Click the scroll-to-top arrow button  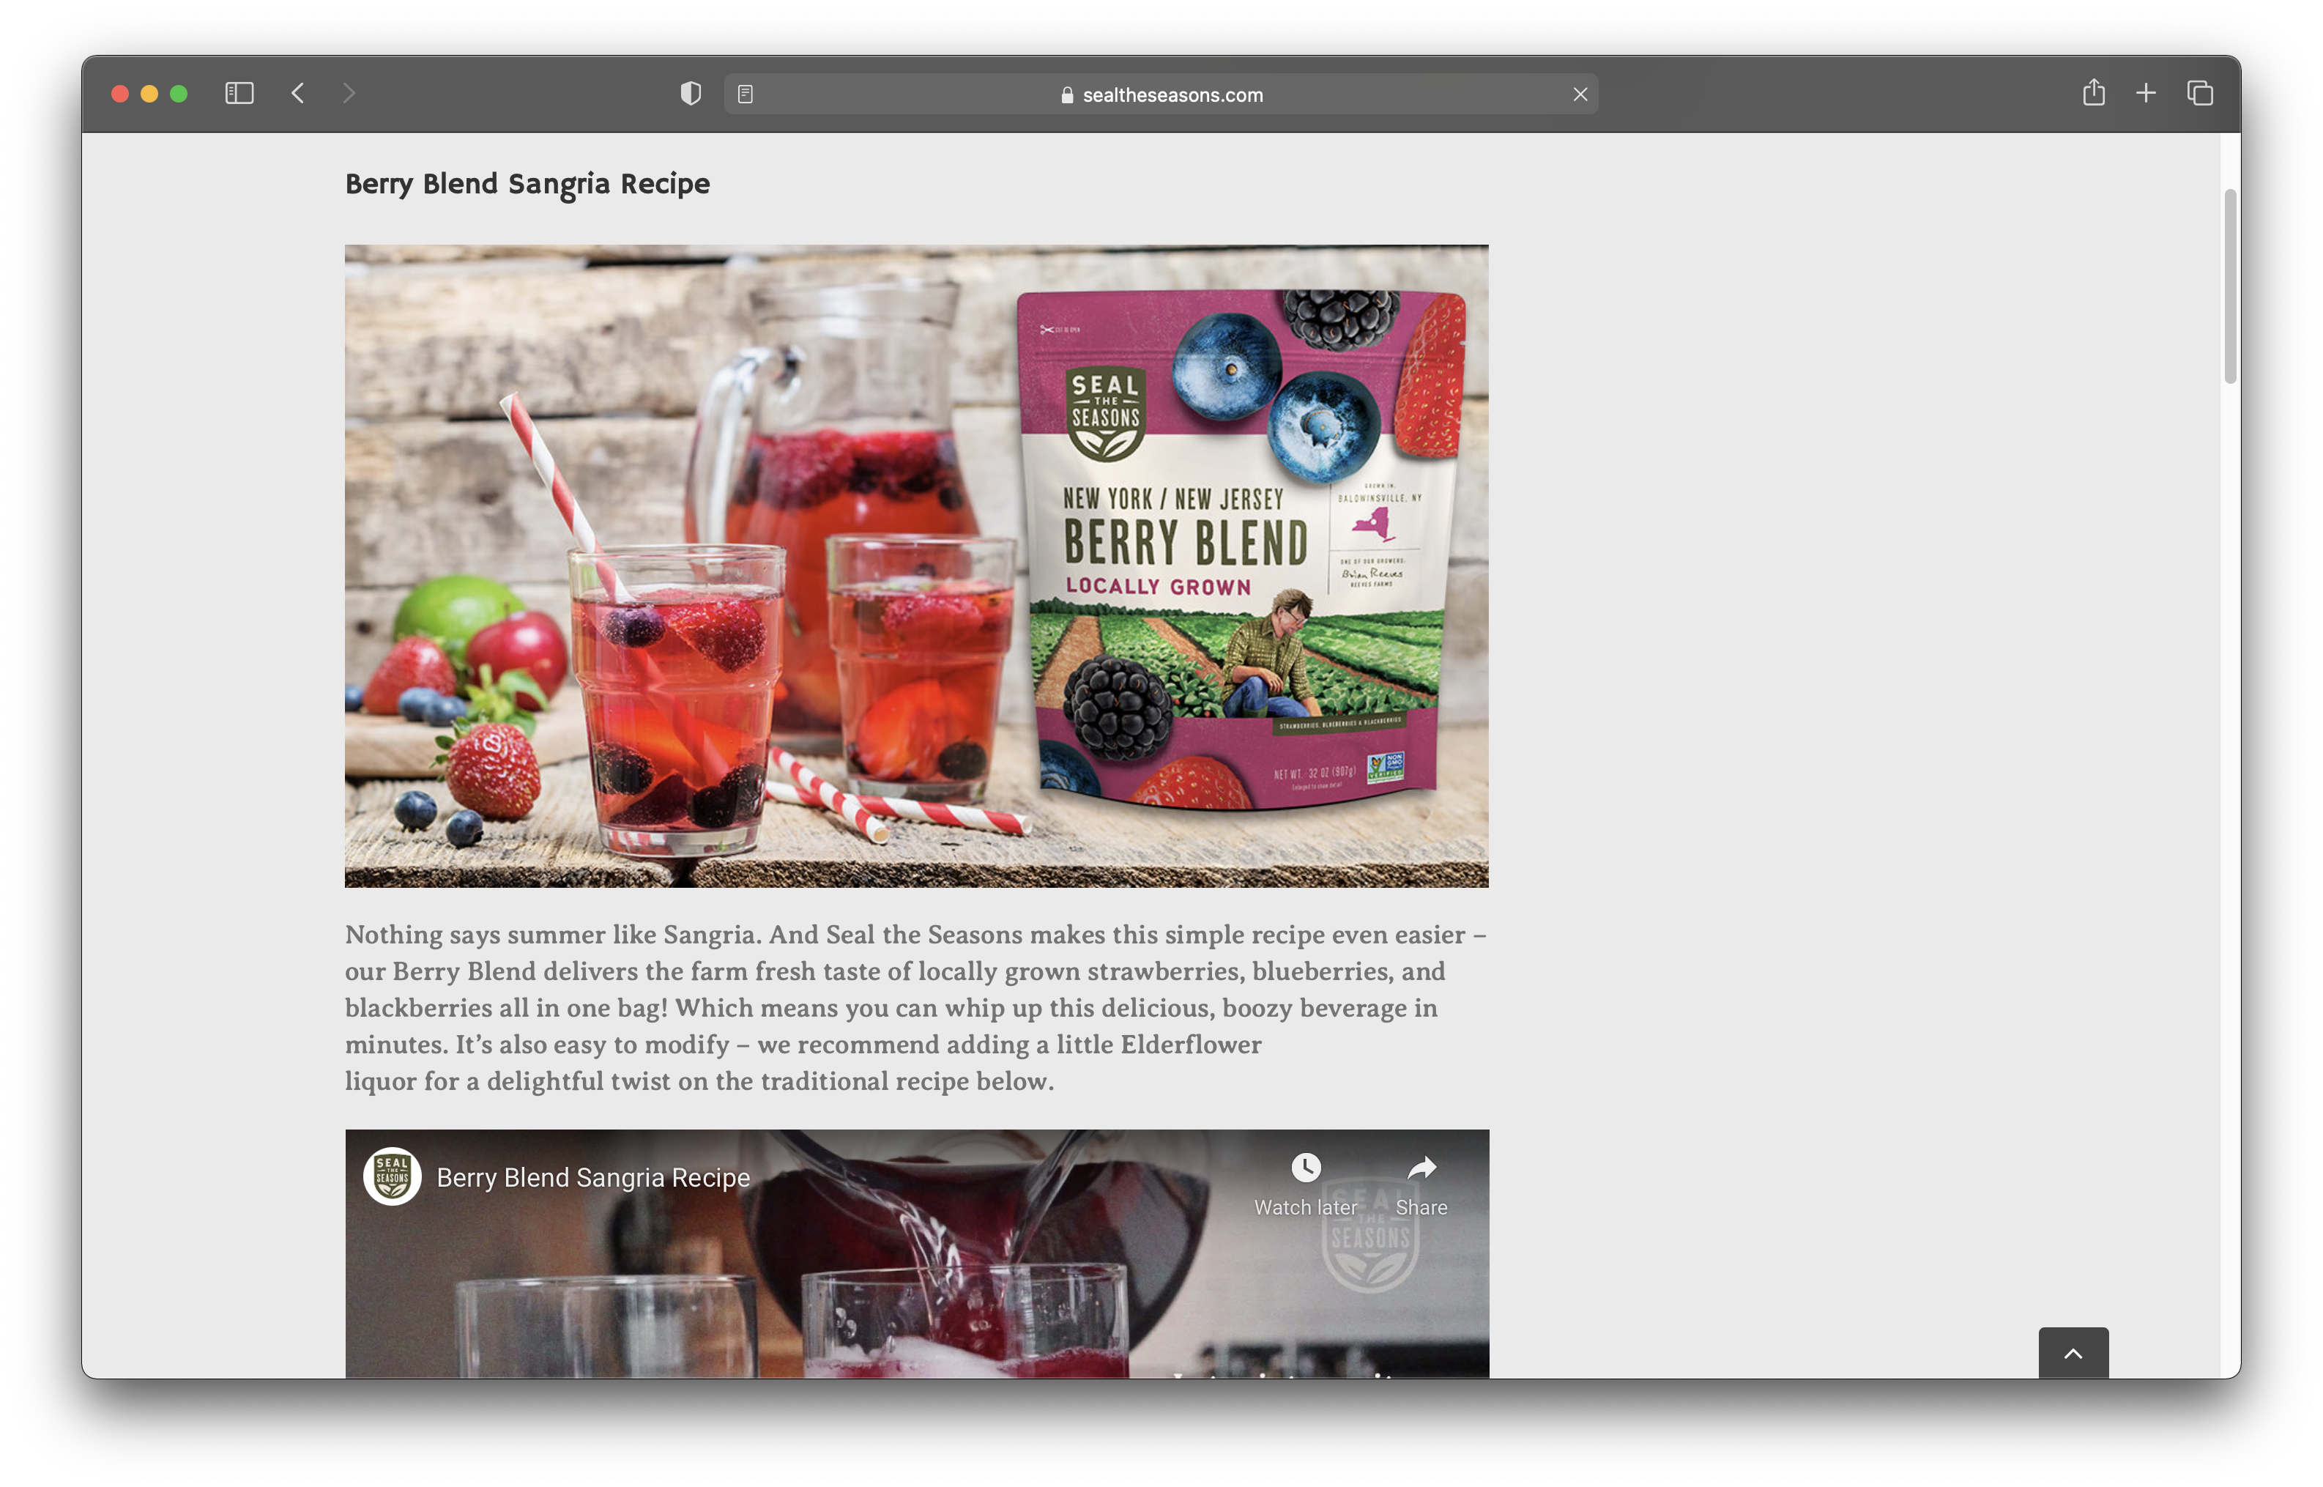(2073, 1353)
